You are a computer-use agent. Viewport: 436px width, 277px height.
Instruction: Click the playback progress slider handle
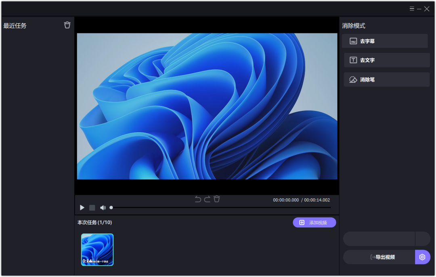point(111,208)
